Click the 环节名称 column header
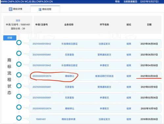This screenshot has height=124, width=164. click(104, 25)
